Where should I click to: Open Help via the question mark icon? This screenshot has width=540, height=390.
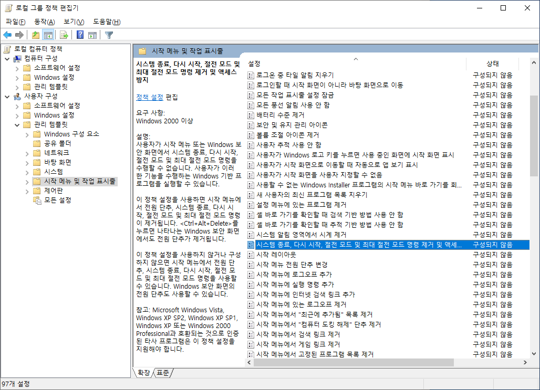[x=80, y=35]
